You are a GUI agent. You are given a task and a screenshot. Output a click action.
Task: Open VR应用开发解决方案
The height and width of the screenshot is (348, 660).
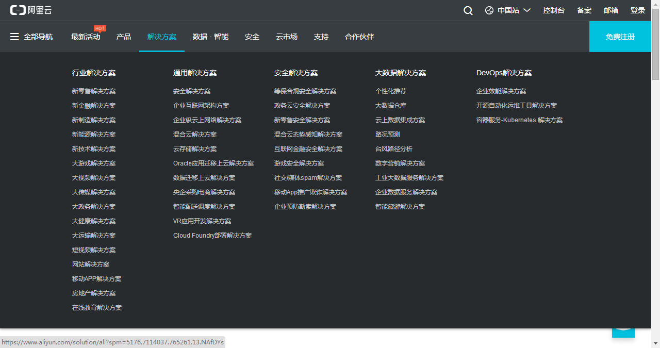202,221
